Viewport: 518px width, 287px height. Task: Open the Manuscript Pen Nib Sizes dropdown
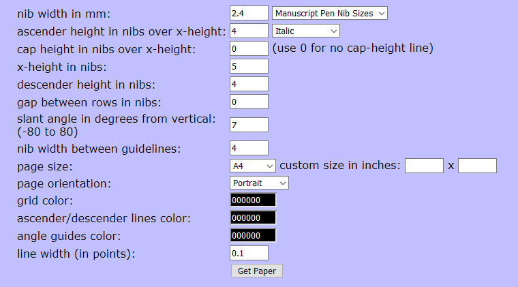tap(329, 13)
